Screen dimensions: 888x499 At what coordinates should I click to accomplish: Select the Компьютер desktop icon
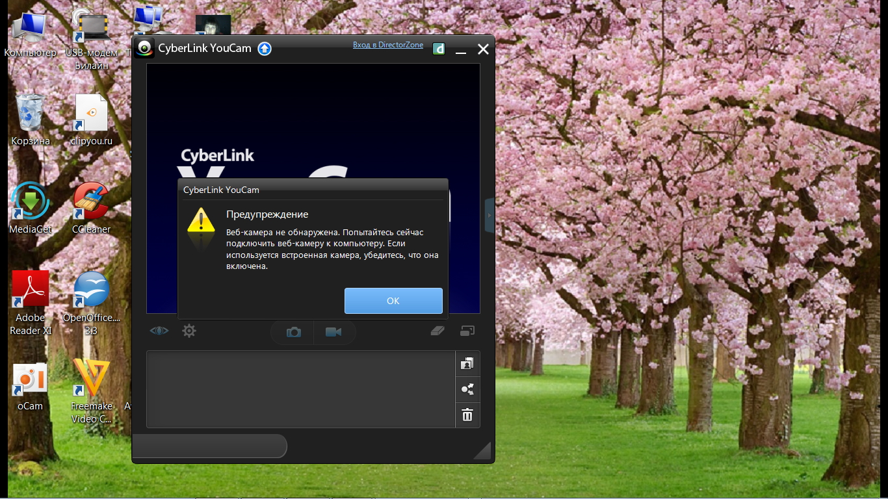pyautogui.click(x=30, y=34)
